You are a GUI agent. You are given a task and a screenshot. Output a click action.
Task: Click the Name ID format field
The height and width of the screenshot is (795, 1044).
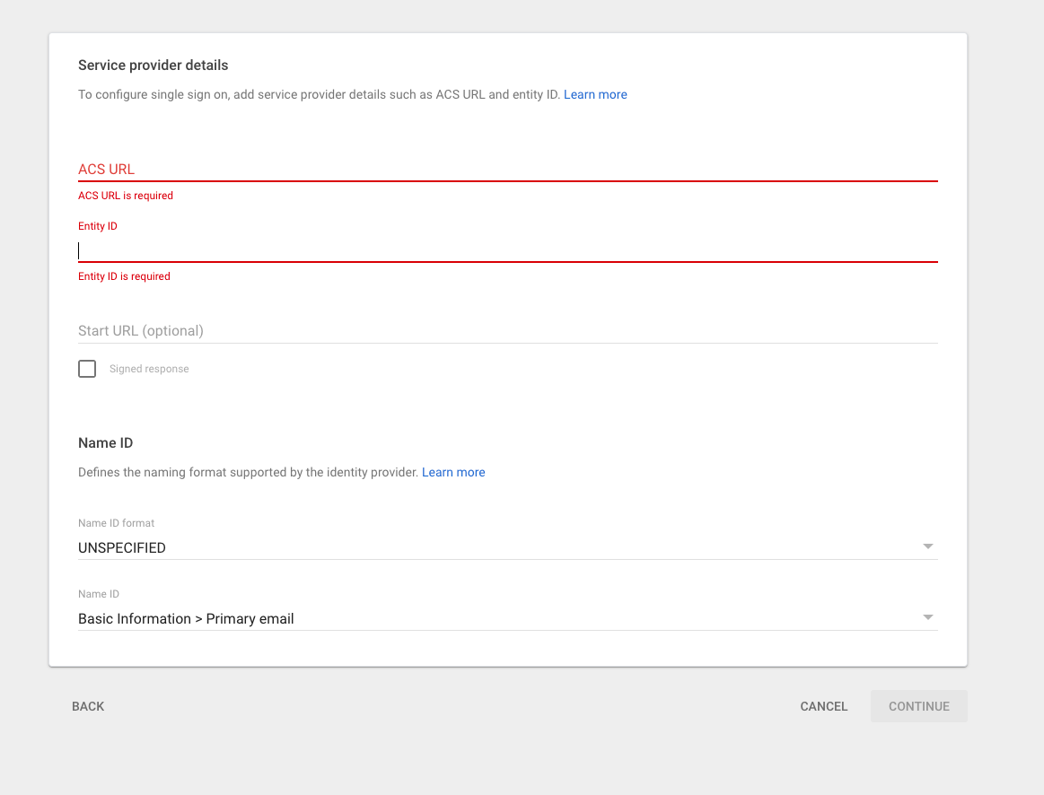(x=359, y=547)
